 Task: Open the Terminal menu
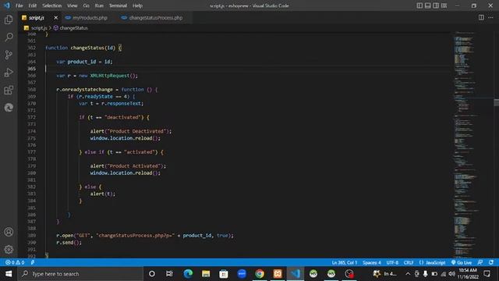point(118,5)
